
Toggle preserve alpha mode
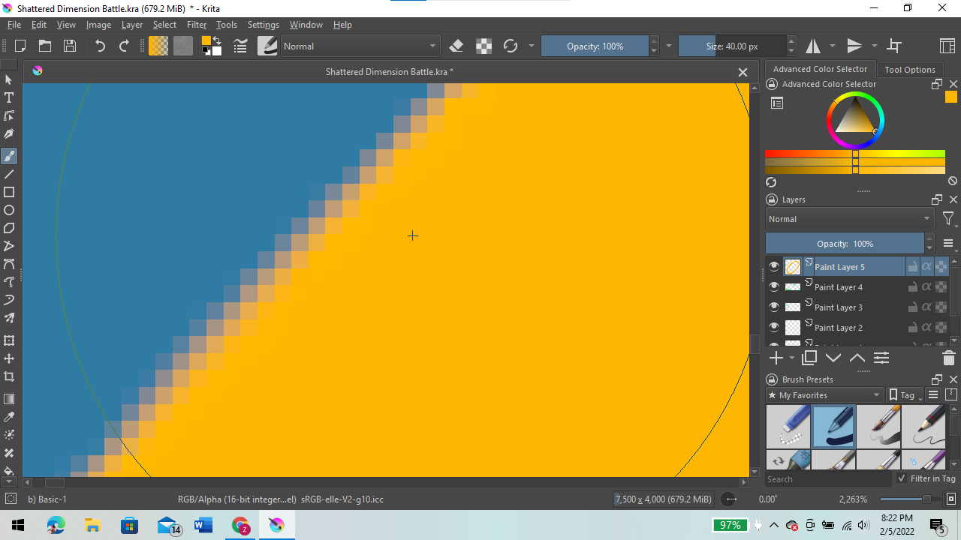point(484,46)
